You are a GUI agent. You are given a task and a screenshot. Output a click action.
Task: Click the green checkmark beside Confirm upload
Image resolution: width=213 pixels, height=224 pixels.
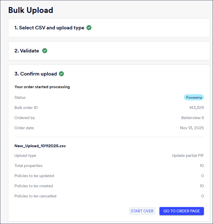click(61, 74)
